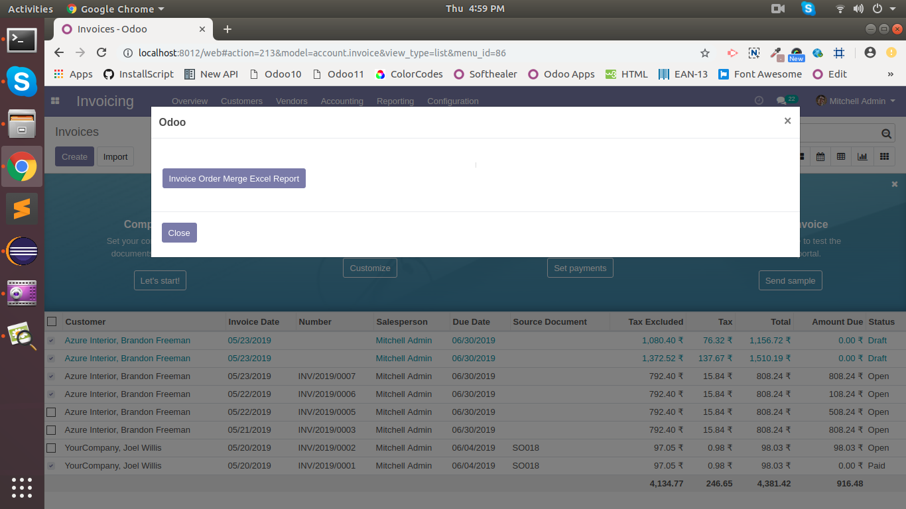Toggle the select-all checkbox in table header
Viewport: 906px width, 509px height.
coord(52,321)
